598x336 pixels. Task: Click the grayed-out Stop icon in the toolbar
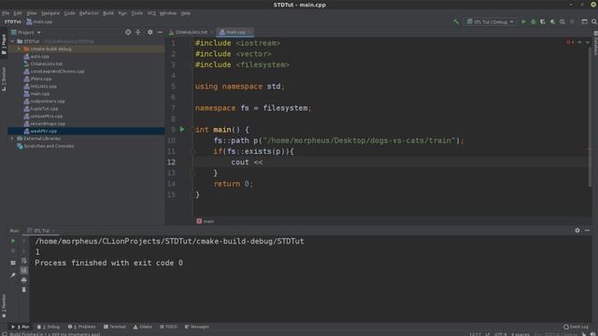(572, 21)
